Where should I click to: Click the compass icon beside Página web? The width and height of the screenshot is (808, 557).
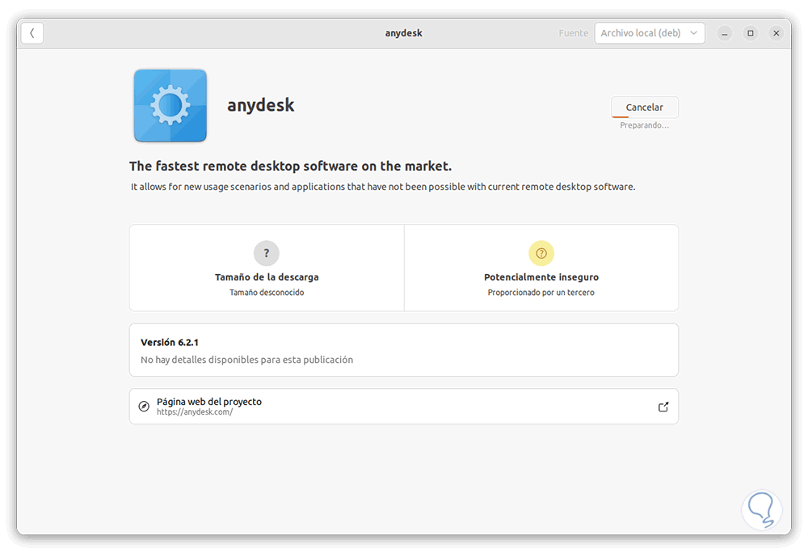(x=145, y=407)
